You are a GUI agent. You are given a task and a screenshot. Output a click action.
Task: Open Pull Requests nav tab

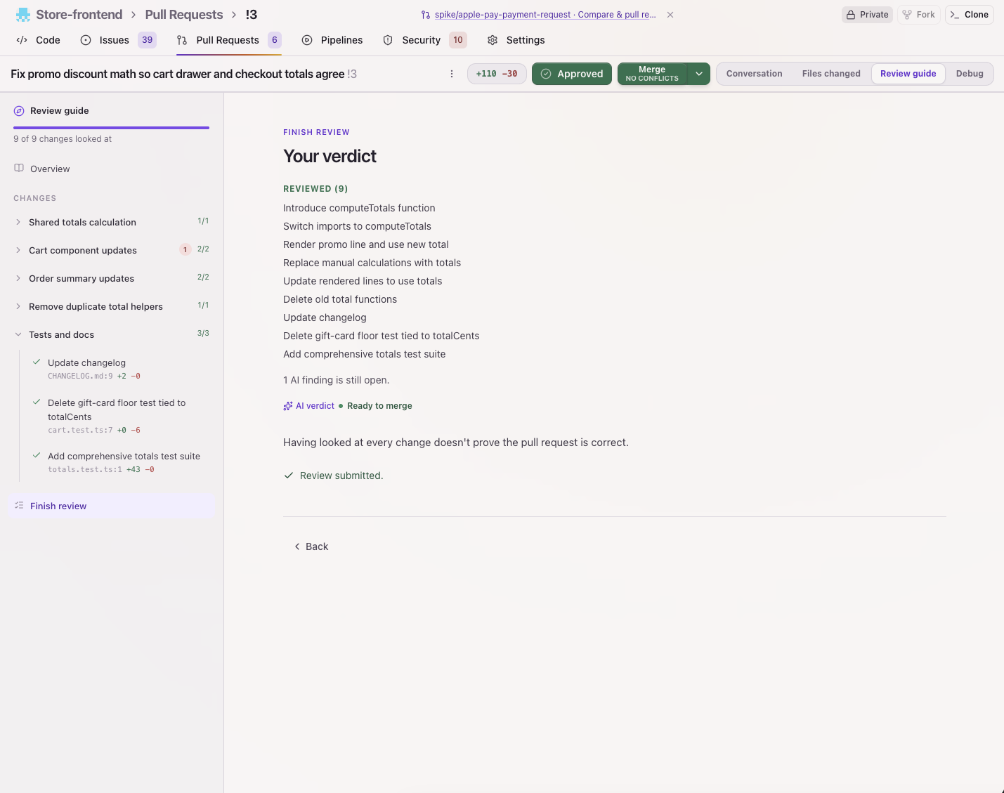coord(229,40)
